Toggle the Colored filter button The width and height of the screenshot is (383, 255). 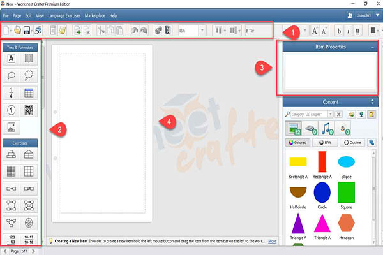[x=299, y=143]
